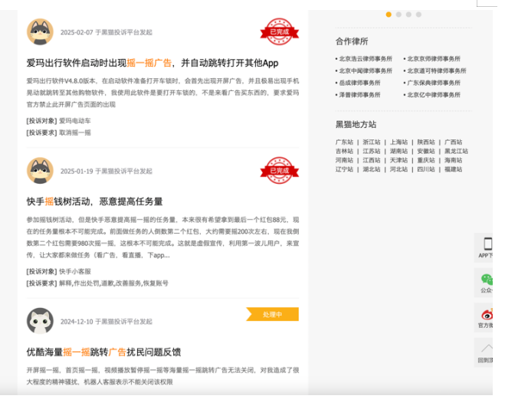Select the third carousel dot
Image resolution: width=505 pixels, height=399 pixels.
point(408,15)
